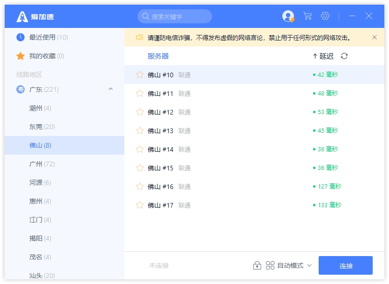Select 茂名 (4) region
The image size is (389, 284).
(x=64, y=257)
